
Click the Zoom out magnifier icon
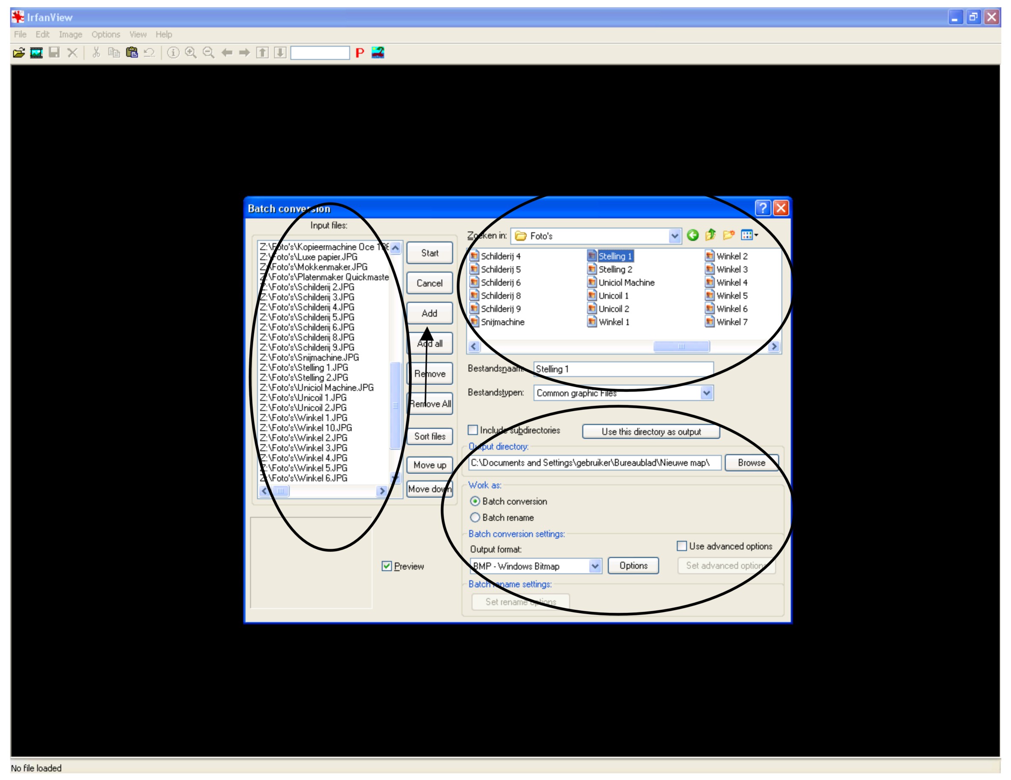coord(209,53)
